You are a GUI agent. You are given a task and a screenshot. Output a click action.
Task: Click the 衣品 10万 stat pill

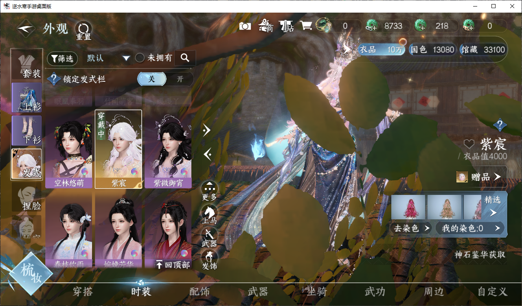(381, 50)
